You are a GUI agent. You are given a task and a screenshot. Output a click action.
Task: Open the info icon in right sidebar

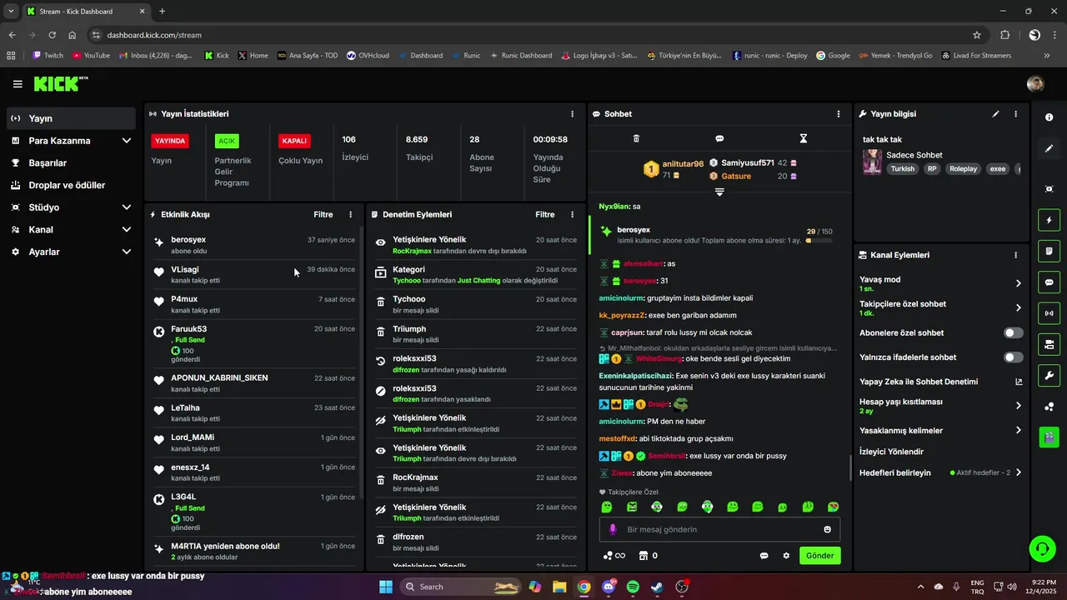click(x=1049, y=117)
